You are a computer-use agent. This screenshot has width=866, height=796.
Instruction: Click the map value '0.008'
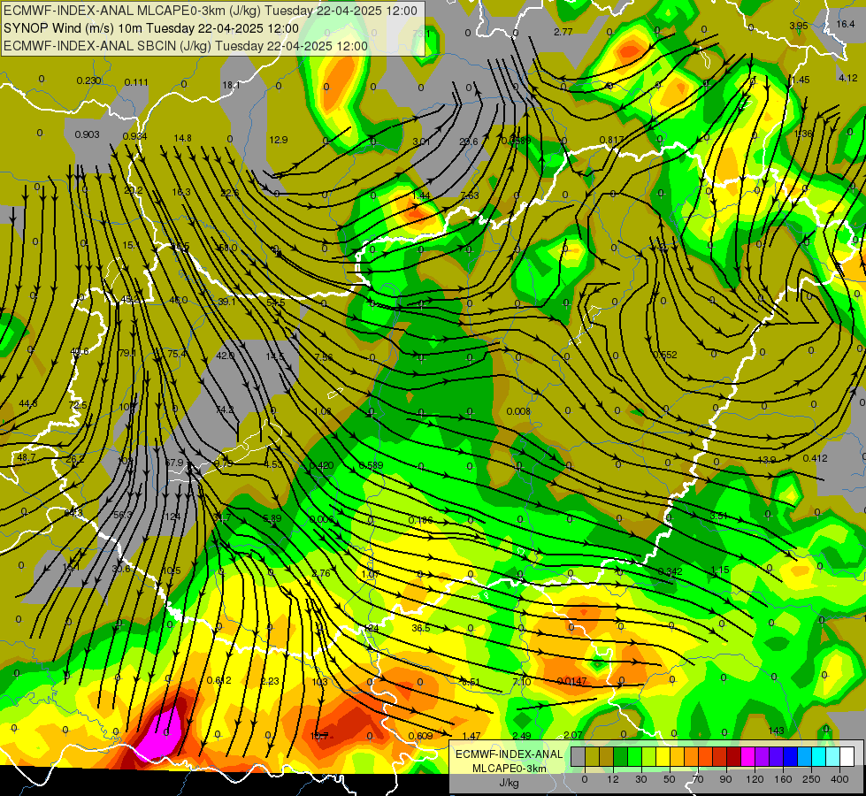click(518, 411)
